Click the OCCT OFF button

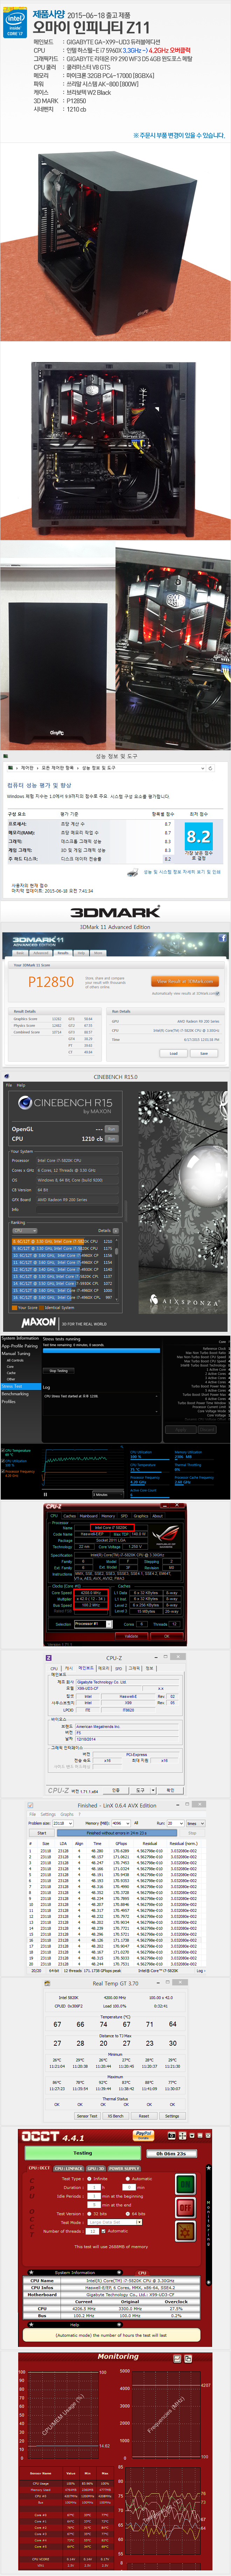click(x=185, y=2208)
